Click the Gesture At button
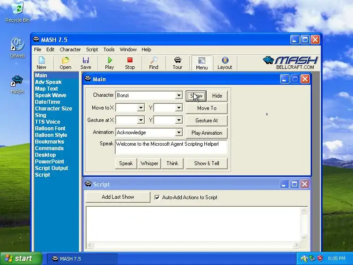Viewport: 353px width, 265px height. point(207,121)
